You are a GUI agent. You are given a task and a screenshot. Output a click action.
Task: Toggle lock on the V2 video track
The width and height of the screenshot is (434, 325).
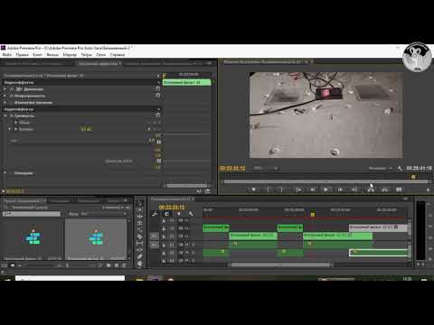[164, 228]
